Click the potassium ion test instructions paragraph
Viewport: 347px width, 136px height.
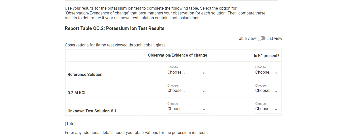pyautogui.click(x=165, y=13)
